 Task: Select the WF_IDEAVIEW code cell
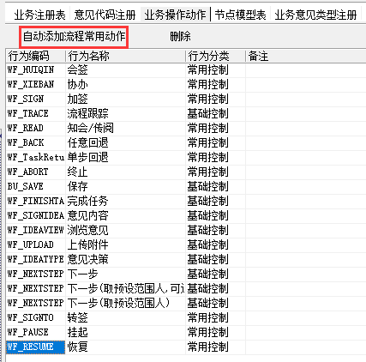pyautogui.click(x=35, y=231)
